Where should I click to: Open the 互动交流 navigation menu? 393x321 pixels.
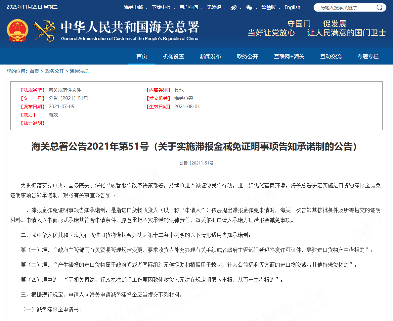(x=331, y=57)
